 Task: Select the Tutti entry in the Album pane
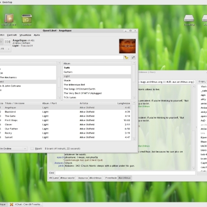[97, 68]
